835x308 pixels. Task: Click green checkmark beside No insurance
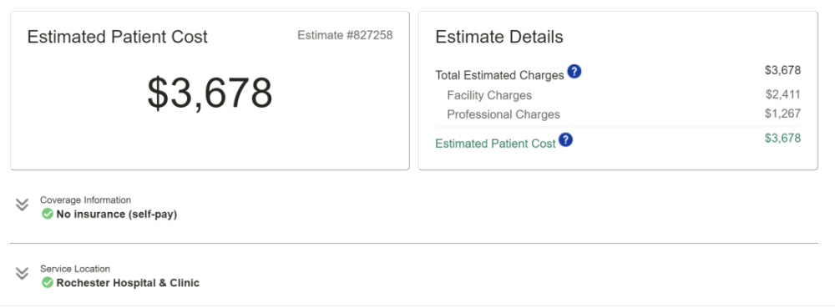pyautogui.click(x=48, y=215)
